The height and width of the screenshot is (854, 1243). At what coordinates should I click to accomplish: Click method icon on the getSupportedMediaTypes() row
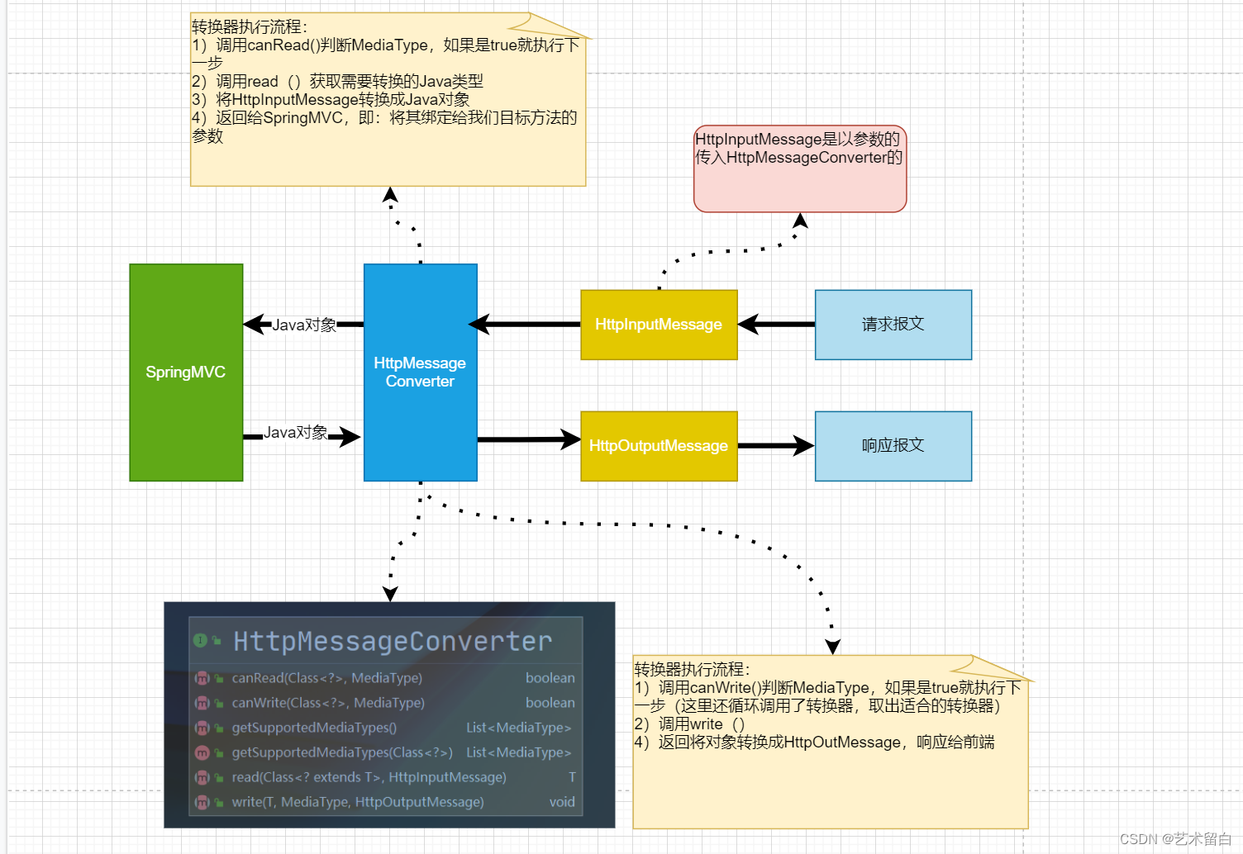click(202, 728)
